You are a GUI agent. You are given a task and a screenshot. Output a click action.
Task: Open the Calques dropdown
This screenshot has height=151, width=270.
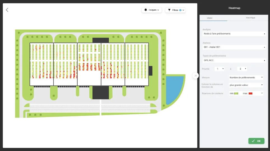[x=152, y=10]
